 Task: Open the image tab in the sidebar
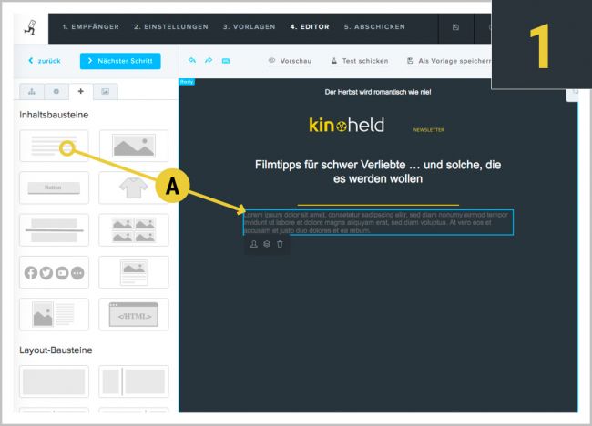click(x=105, y=92)
